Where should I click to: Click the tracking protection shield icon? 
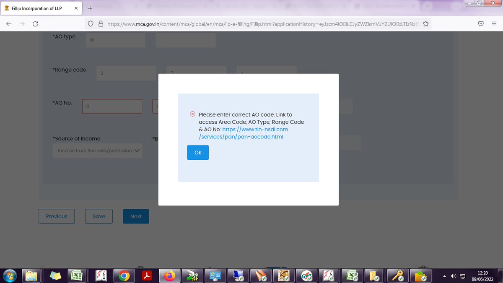point(90,24)
